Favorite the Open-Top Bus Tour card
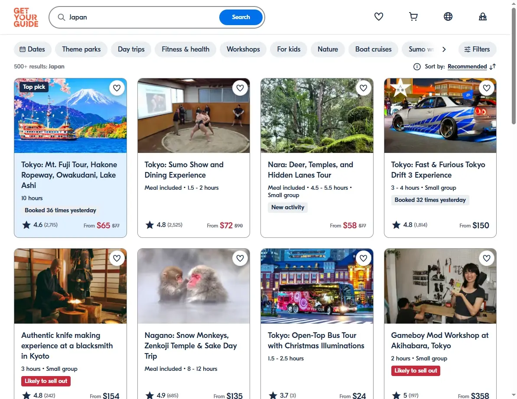517x399 pixels. click(363, 258)
